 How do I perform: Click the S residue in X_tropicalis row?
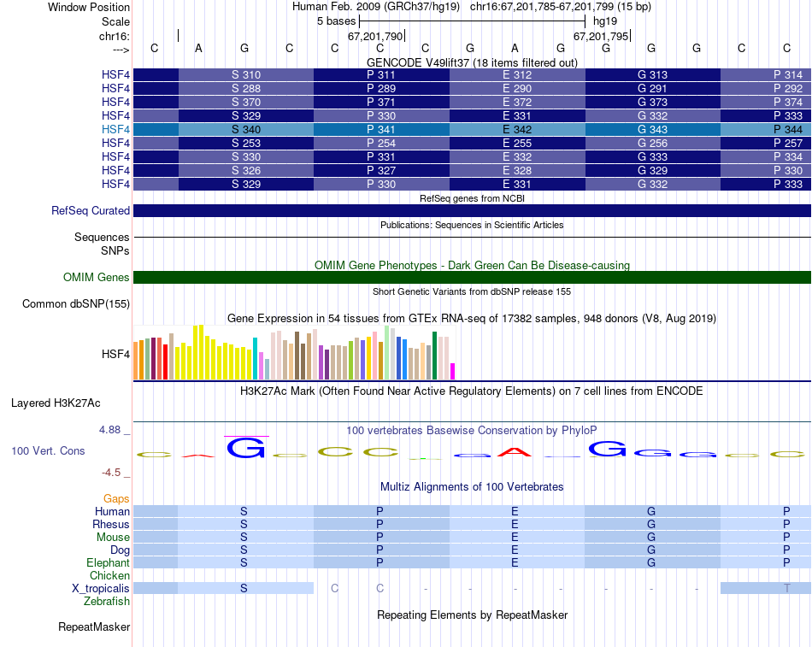[244, 589]
